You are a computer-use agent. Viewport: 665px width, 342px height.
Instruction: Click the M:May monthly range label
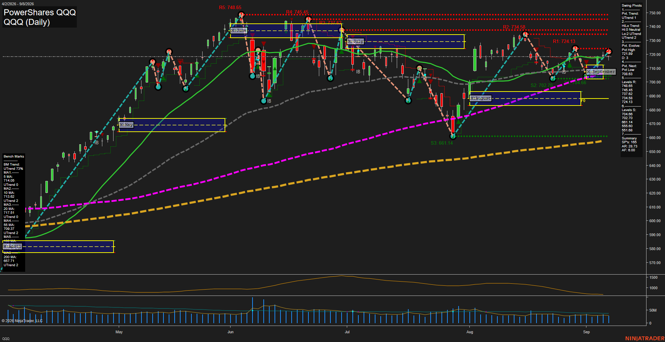[126, 125]
